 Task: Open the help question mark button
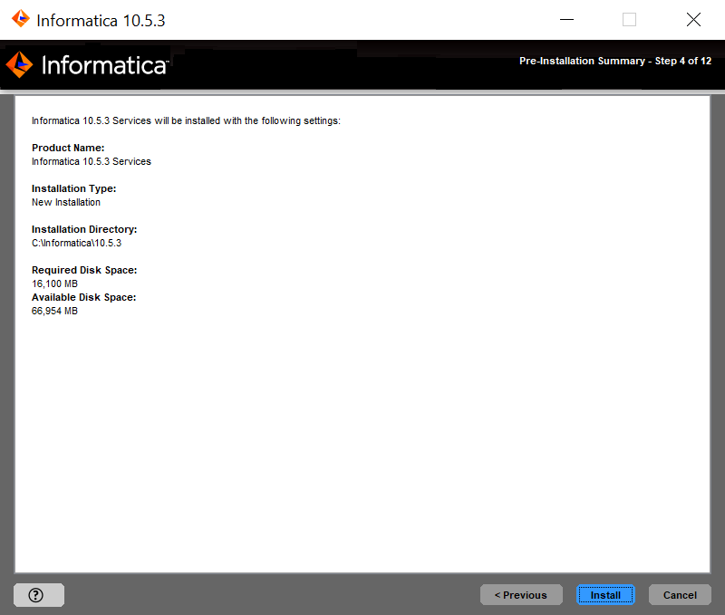pyautogui.click(x=39, y=595)
